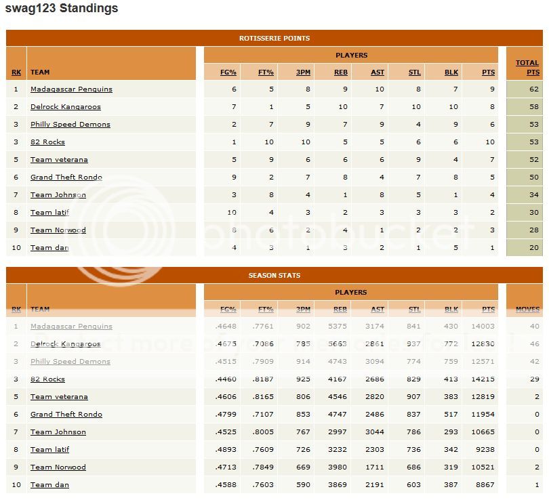This screenshot has height=502, width=549.
Task: Select season AST value 3174
Action: click(375, 327)
